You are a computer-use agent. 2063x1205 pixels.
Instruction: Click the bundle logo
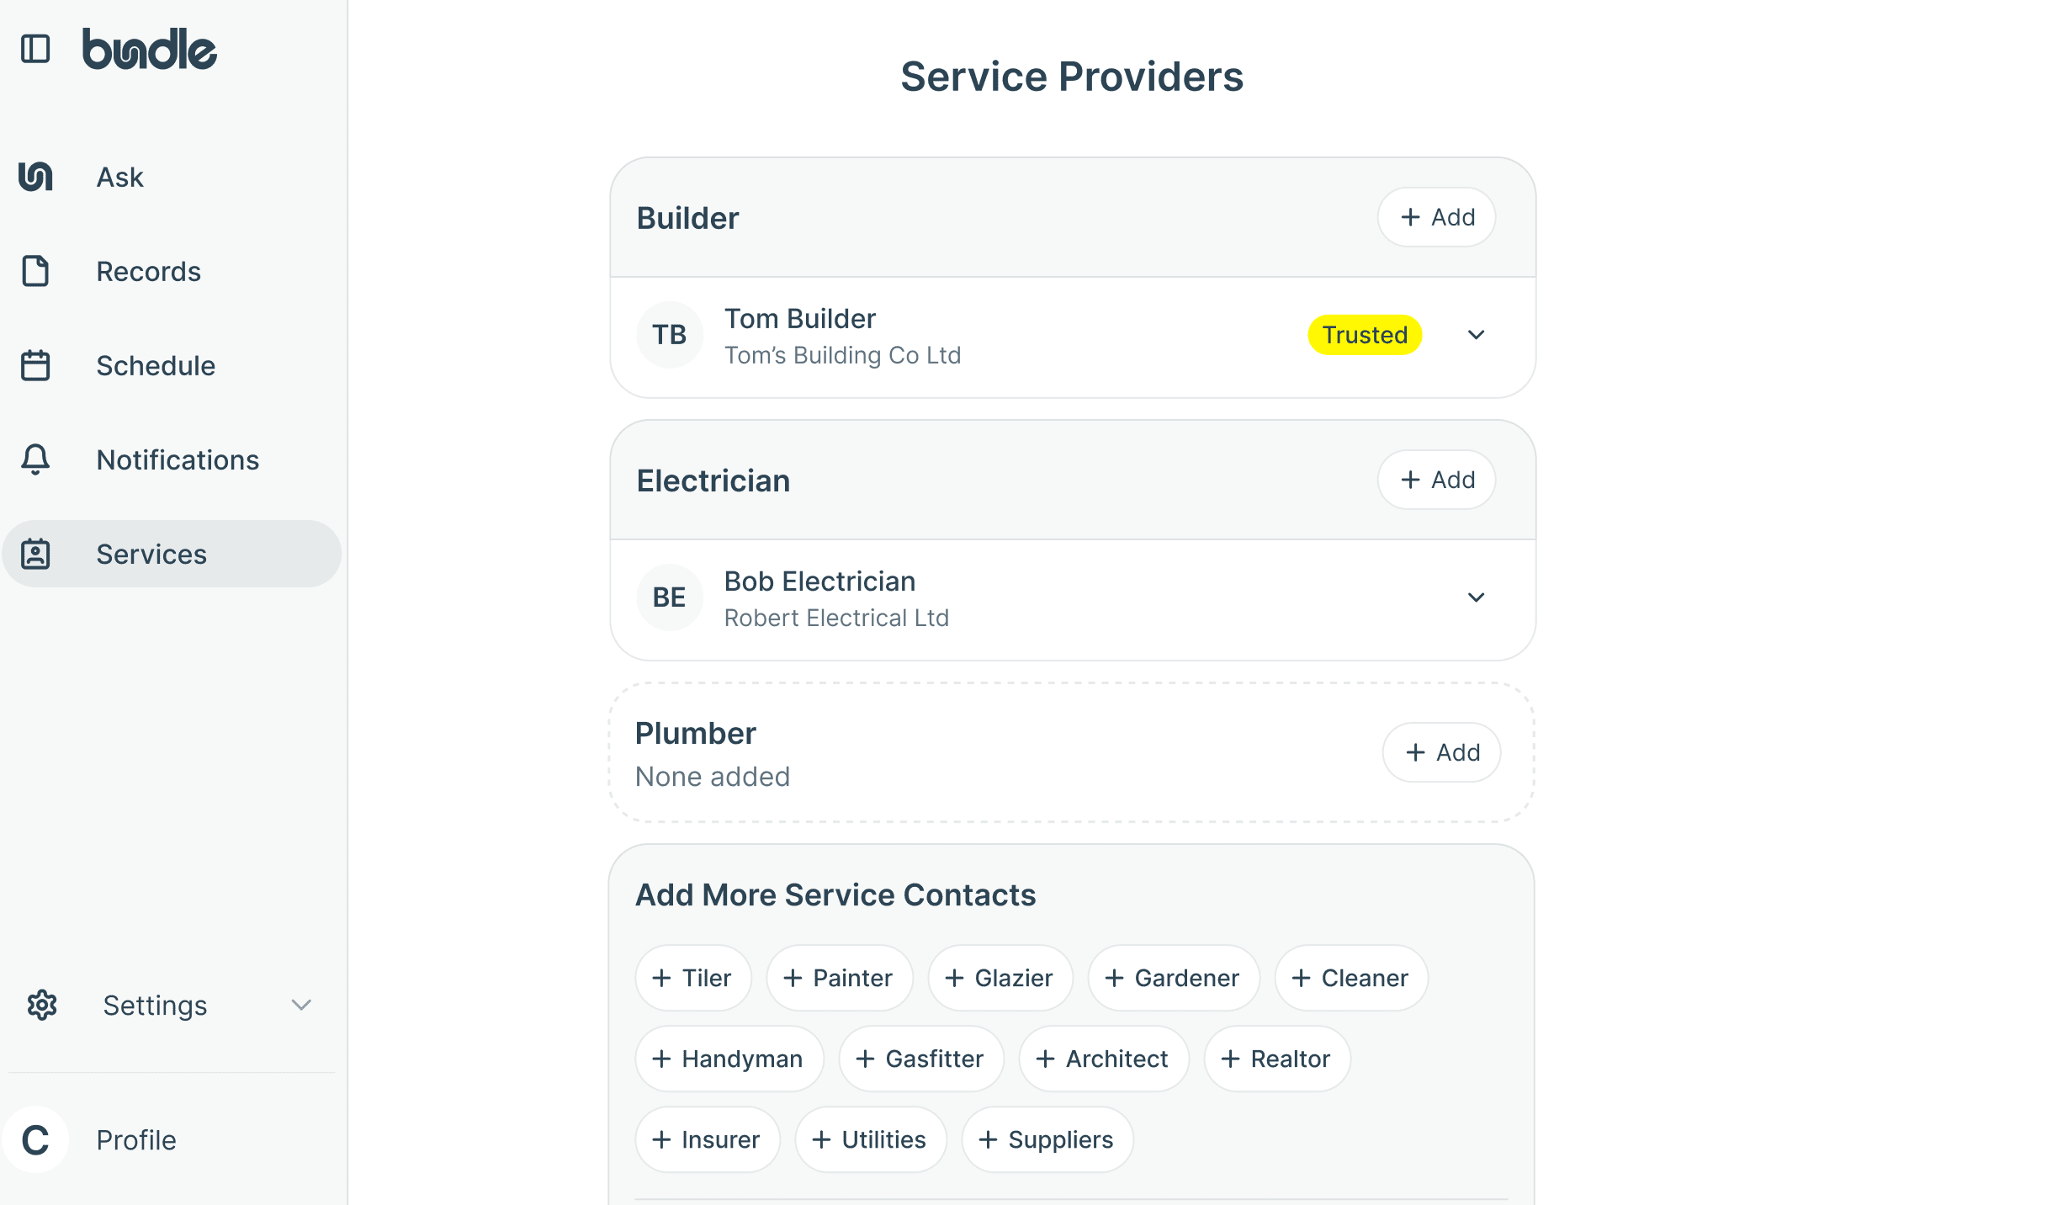tap(148, 50)
